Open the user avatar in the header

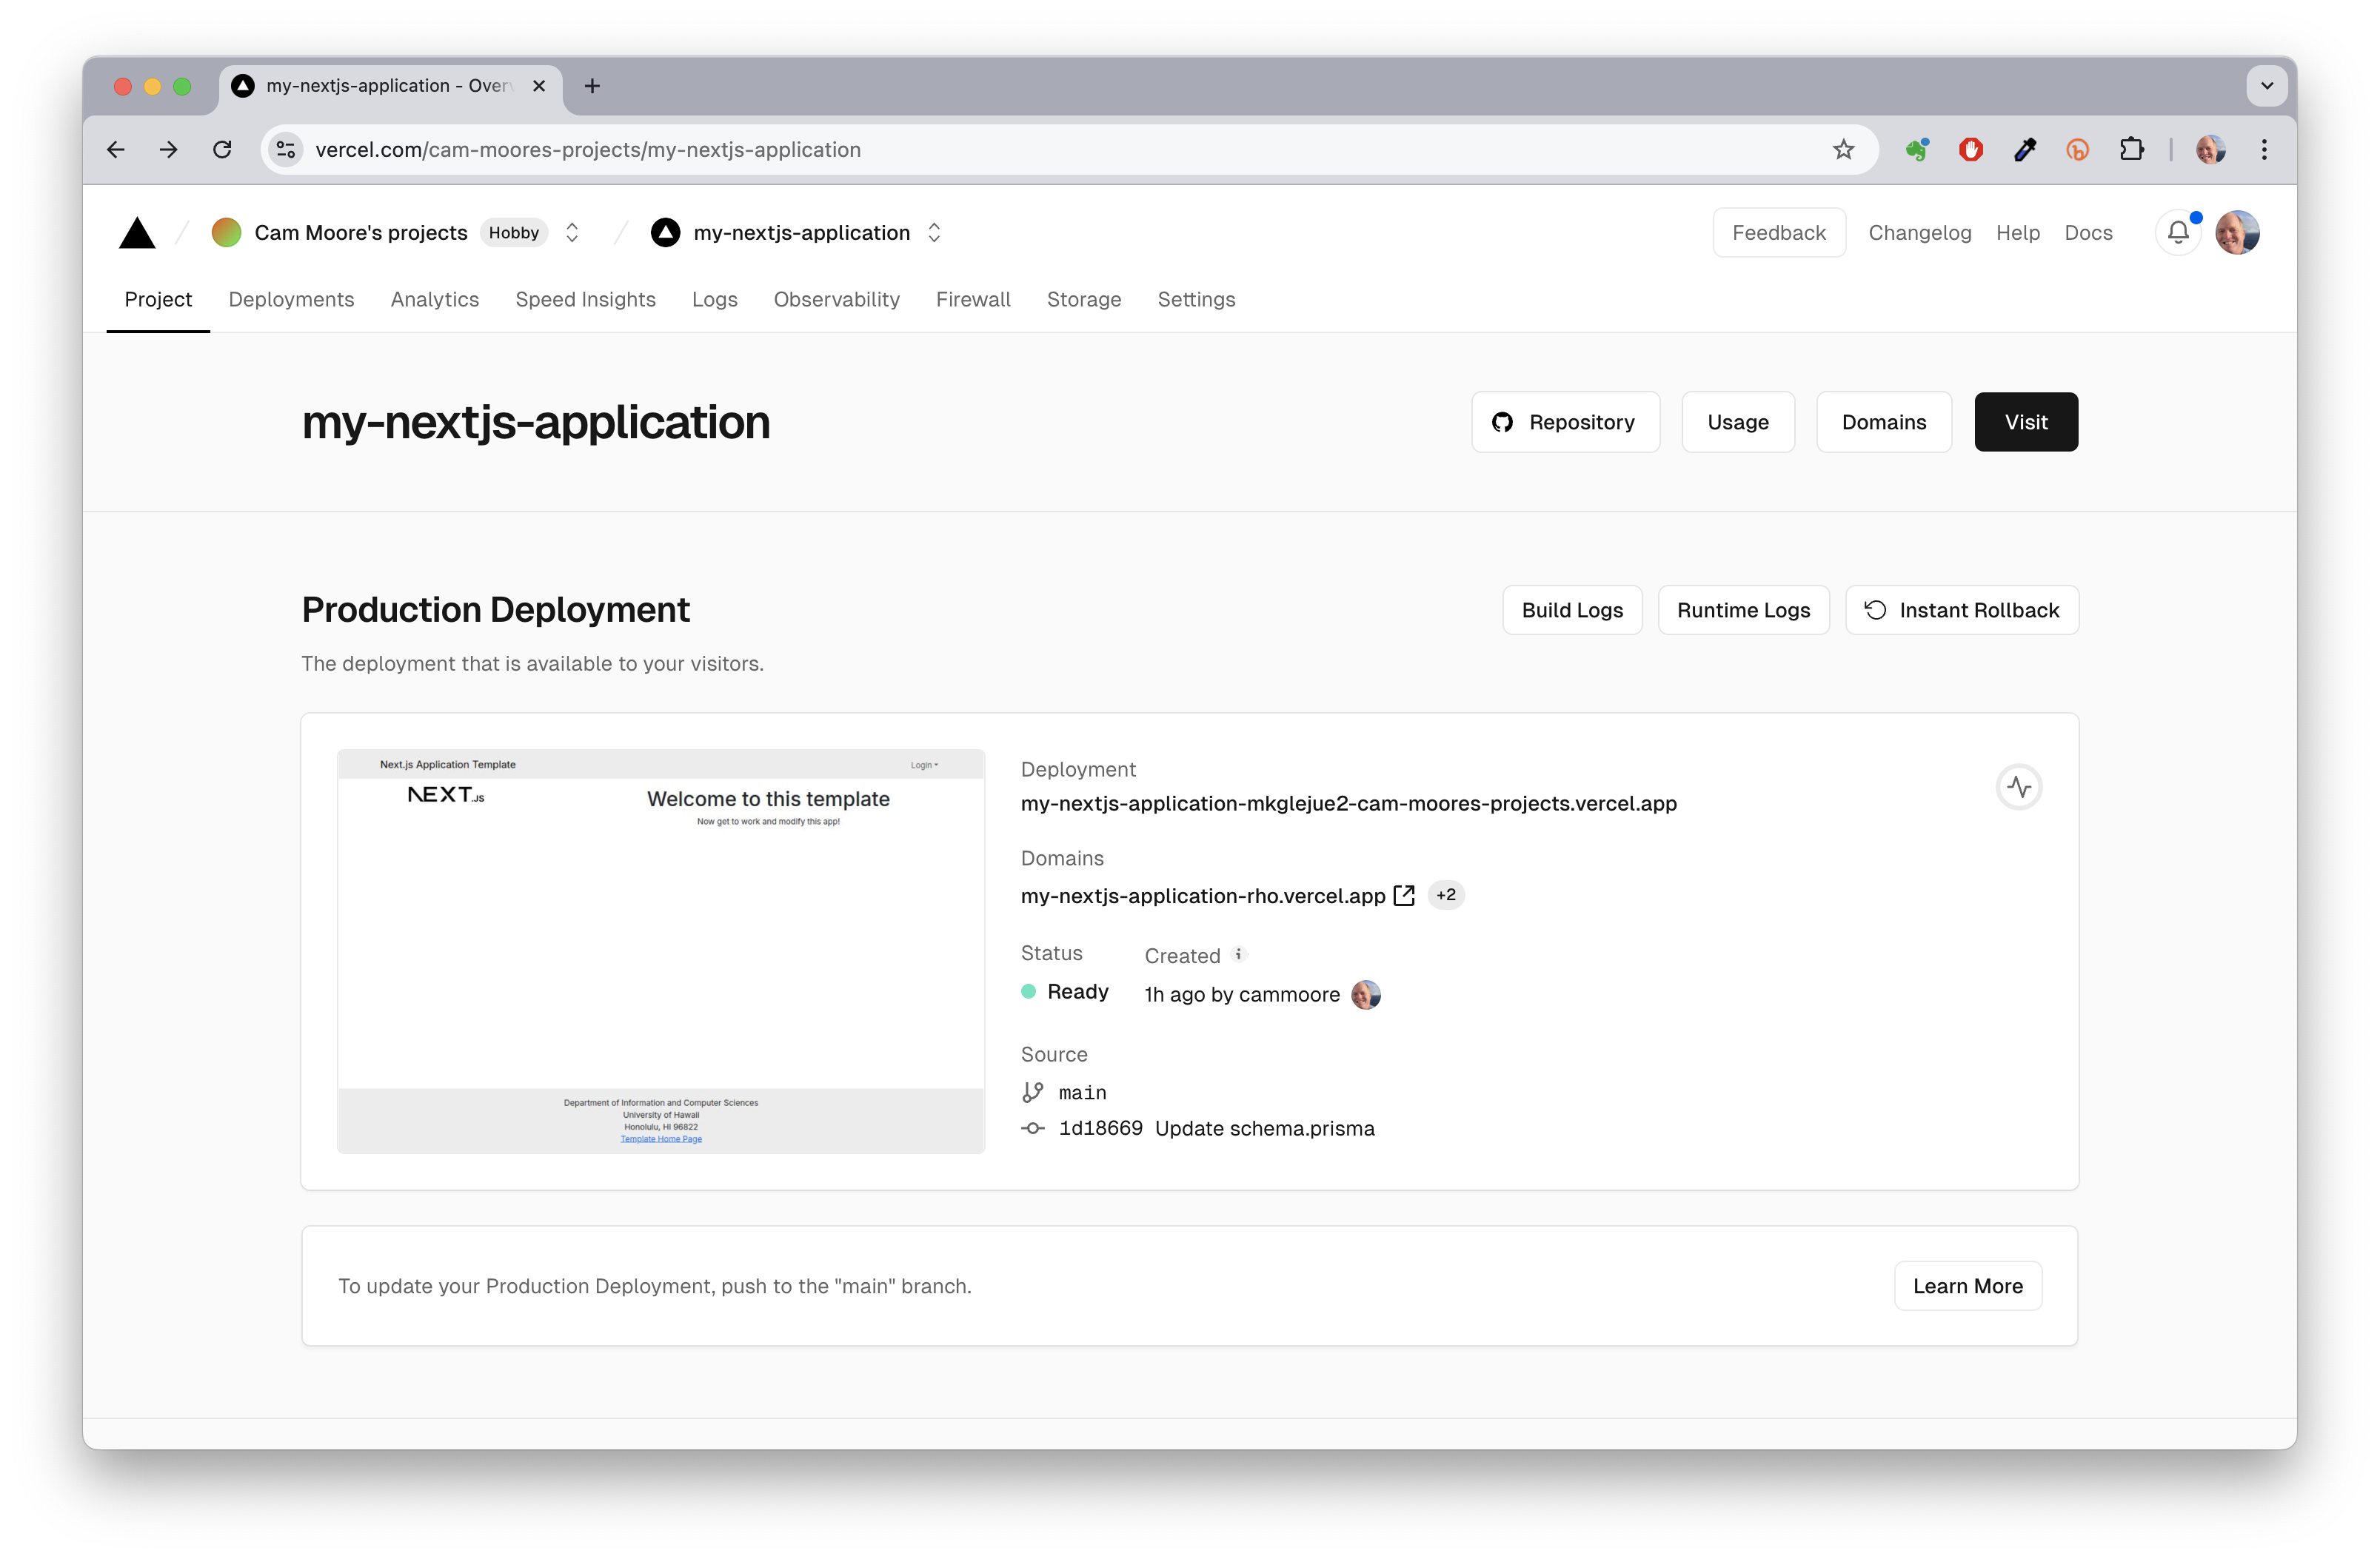[2237, 233]
